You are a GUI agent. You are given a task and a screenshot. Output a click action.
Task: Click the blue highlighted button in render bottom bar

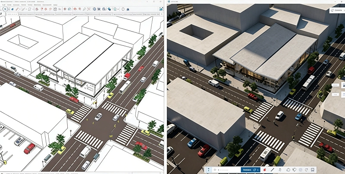pyautogui.click(x=251, y=170)
